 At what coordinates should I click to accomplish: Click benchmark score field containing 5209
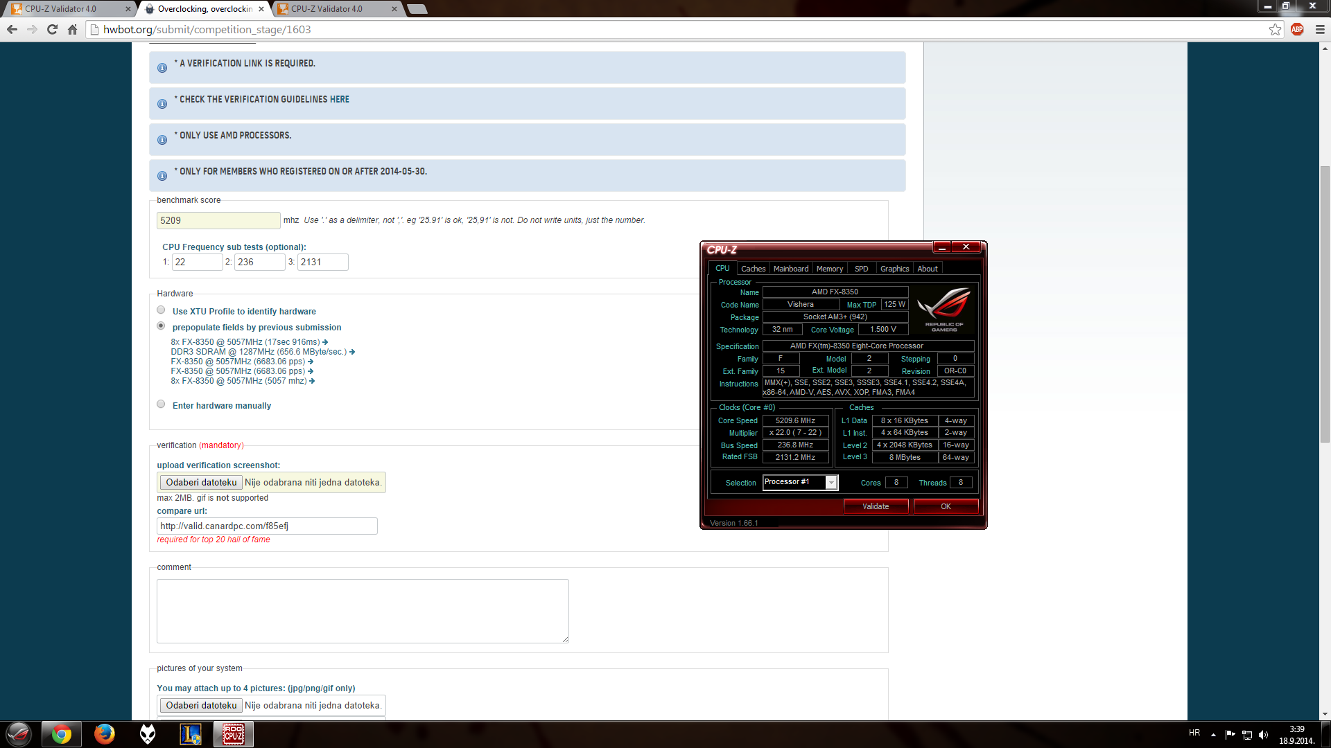pyautogui.click(x=218, y=220)
